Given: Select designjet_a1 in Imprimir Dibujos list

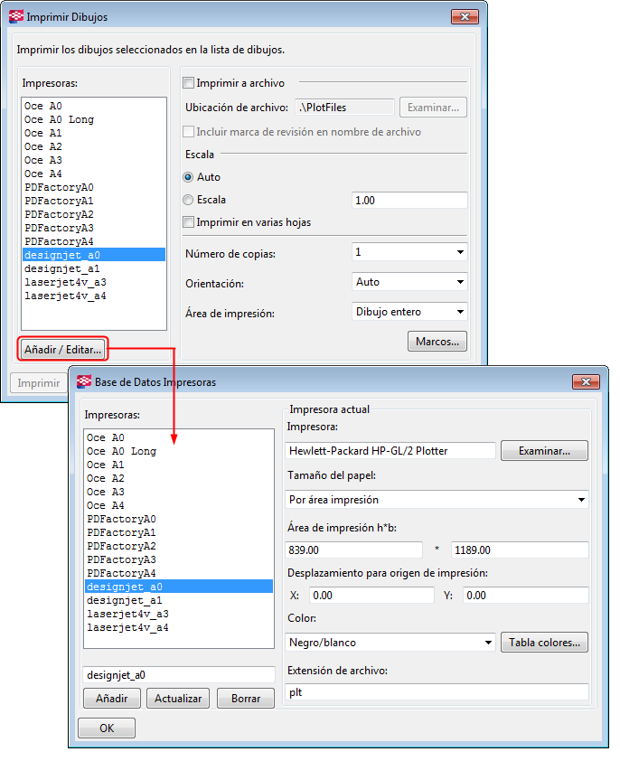Looking at the screenshot, I should (x=94, y=268).
